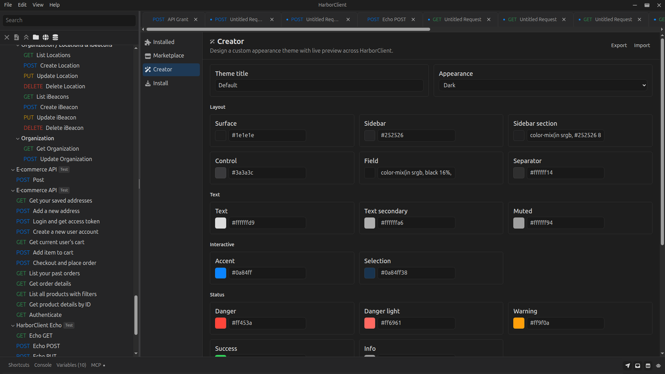Close the first GET Untitled Request tab
The width and height of the screenshot is (665, 374).
[x=488, y=19]
